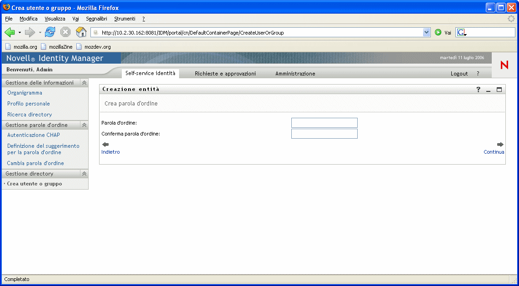Open the Segnalibri menu
Viewport: 519px width, 286px height.
(x=96, y=19)
